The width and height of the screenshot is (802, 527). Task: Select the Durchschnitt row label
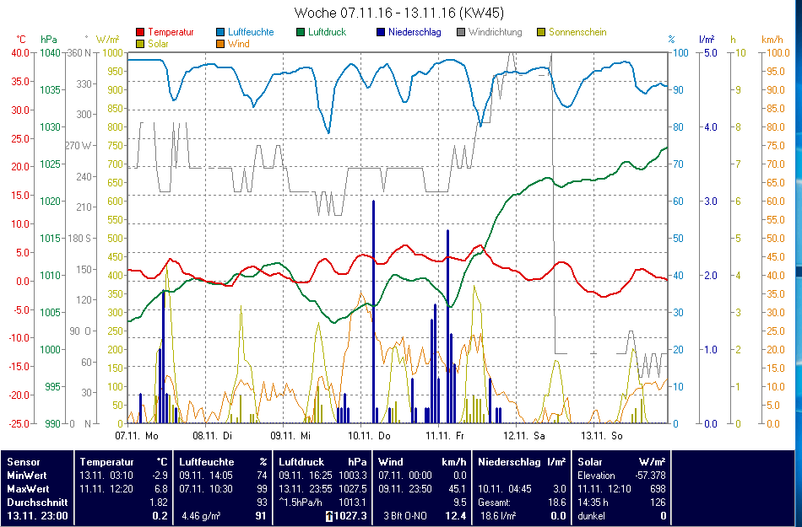(x=35, y=503)
